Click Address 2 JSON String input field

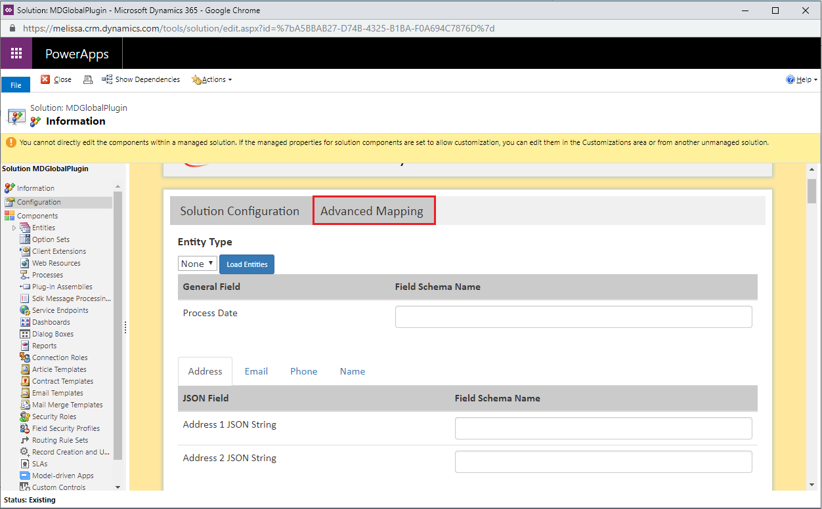click(603, 462)
